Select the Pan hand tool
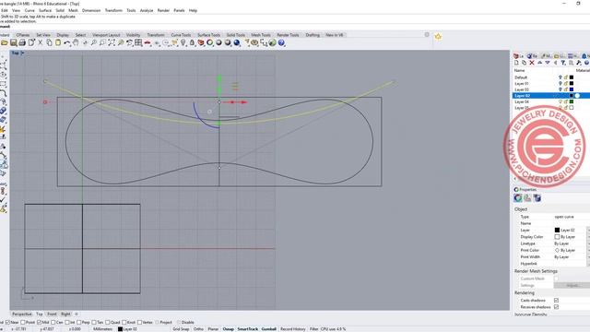This screenshot has width=590, height=332. click(x=76, y=43)
